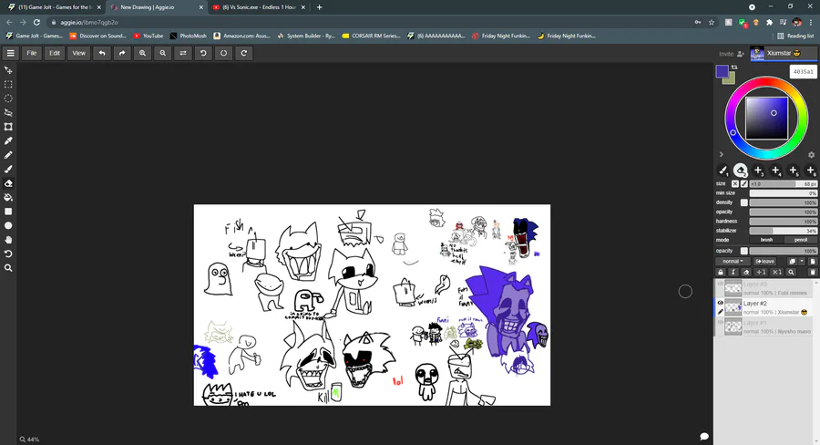
Task: Select the transform tool
Action: pyautogui.click(x=8, y=127)
